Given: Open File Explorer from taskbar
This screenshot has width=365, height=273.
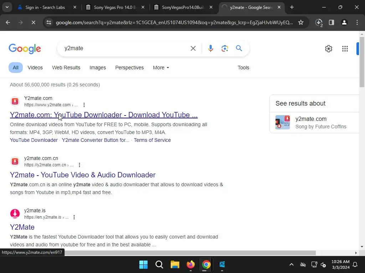Looking at the screenshot, I should pyautogui.click(x=175, y=264).
